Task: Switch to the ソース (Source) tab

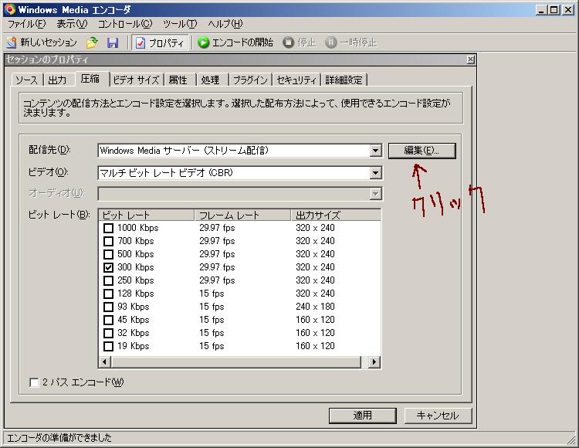Action: point(26,80)
